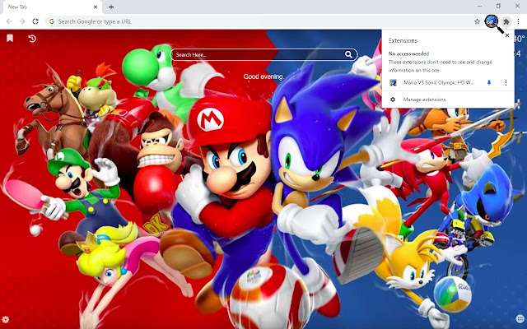527x329 pixels.
Task: Close the Extensions popup
Action: point(507,35)
